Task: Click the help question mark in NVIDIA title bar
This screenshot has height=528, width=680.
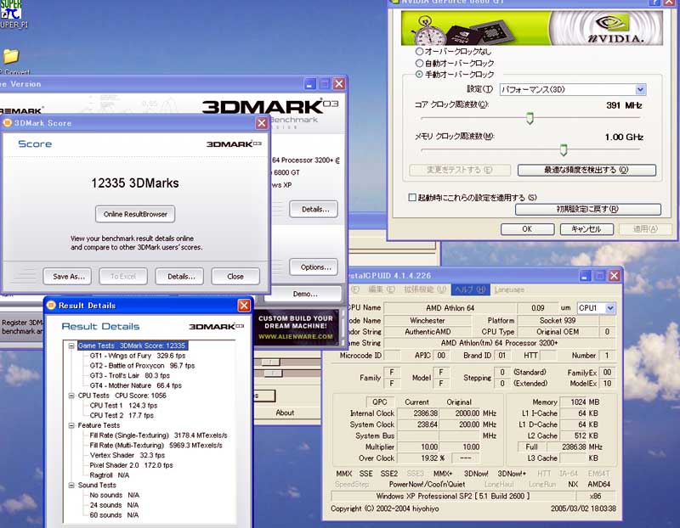Action: click(x=654, y=3)
